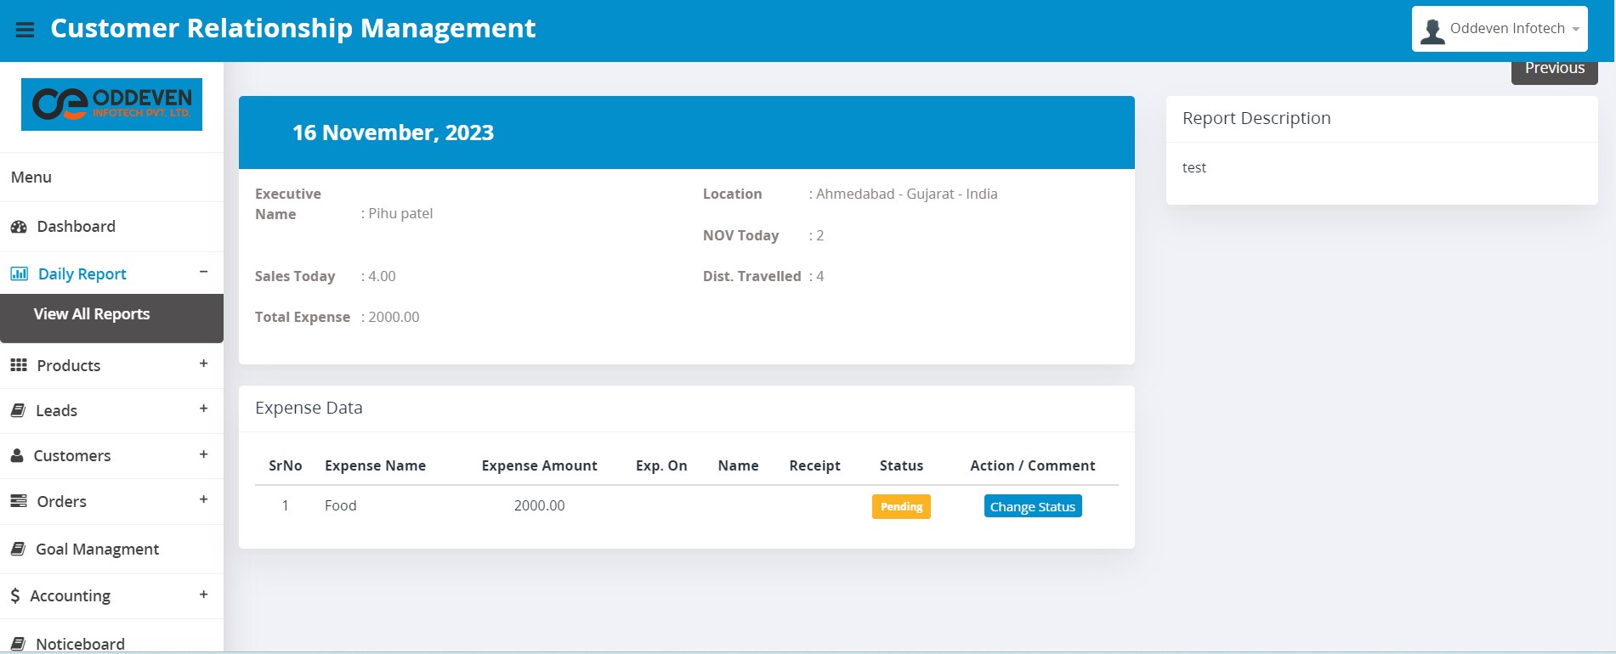Viewport: 1616px width, 654px height.
Task: Click the Products grid icon
Action: (x=19, y=365)
